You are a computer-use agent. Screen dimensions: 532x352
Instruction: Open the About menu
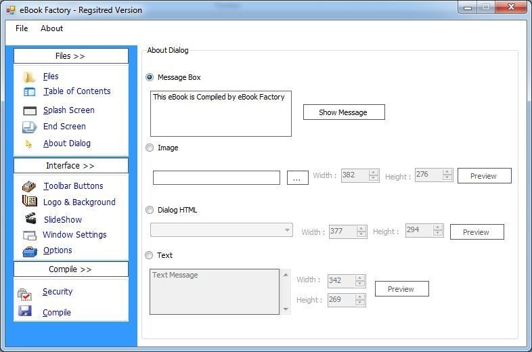[x=52, y=28]
